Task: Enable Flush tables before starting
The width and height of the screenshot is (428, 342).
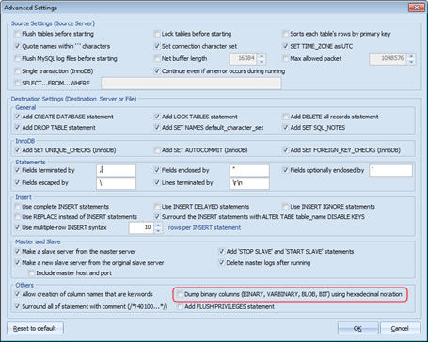Action: [x=18, y=34]
